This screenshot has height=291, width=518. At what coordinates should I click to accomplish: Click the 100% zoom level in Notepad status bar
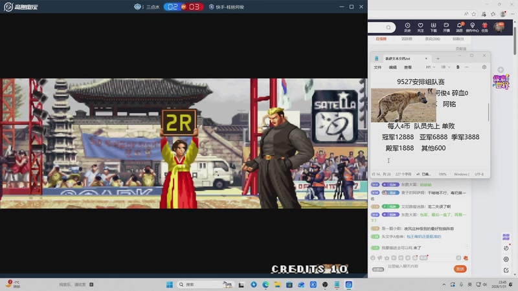tap(442, 174)
